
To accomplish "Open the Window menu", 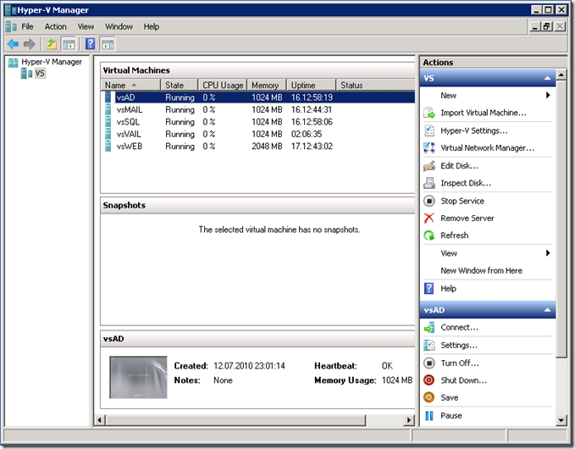I will click(x=119, y=26).
